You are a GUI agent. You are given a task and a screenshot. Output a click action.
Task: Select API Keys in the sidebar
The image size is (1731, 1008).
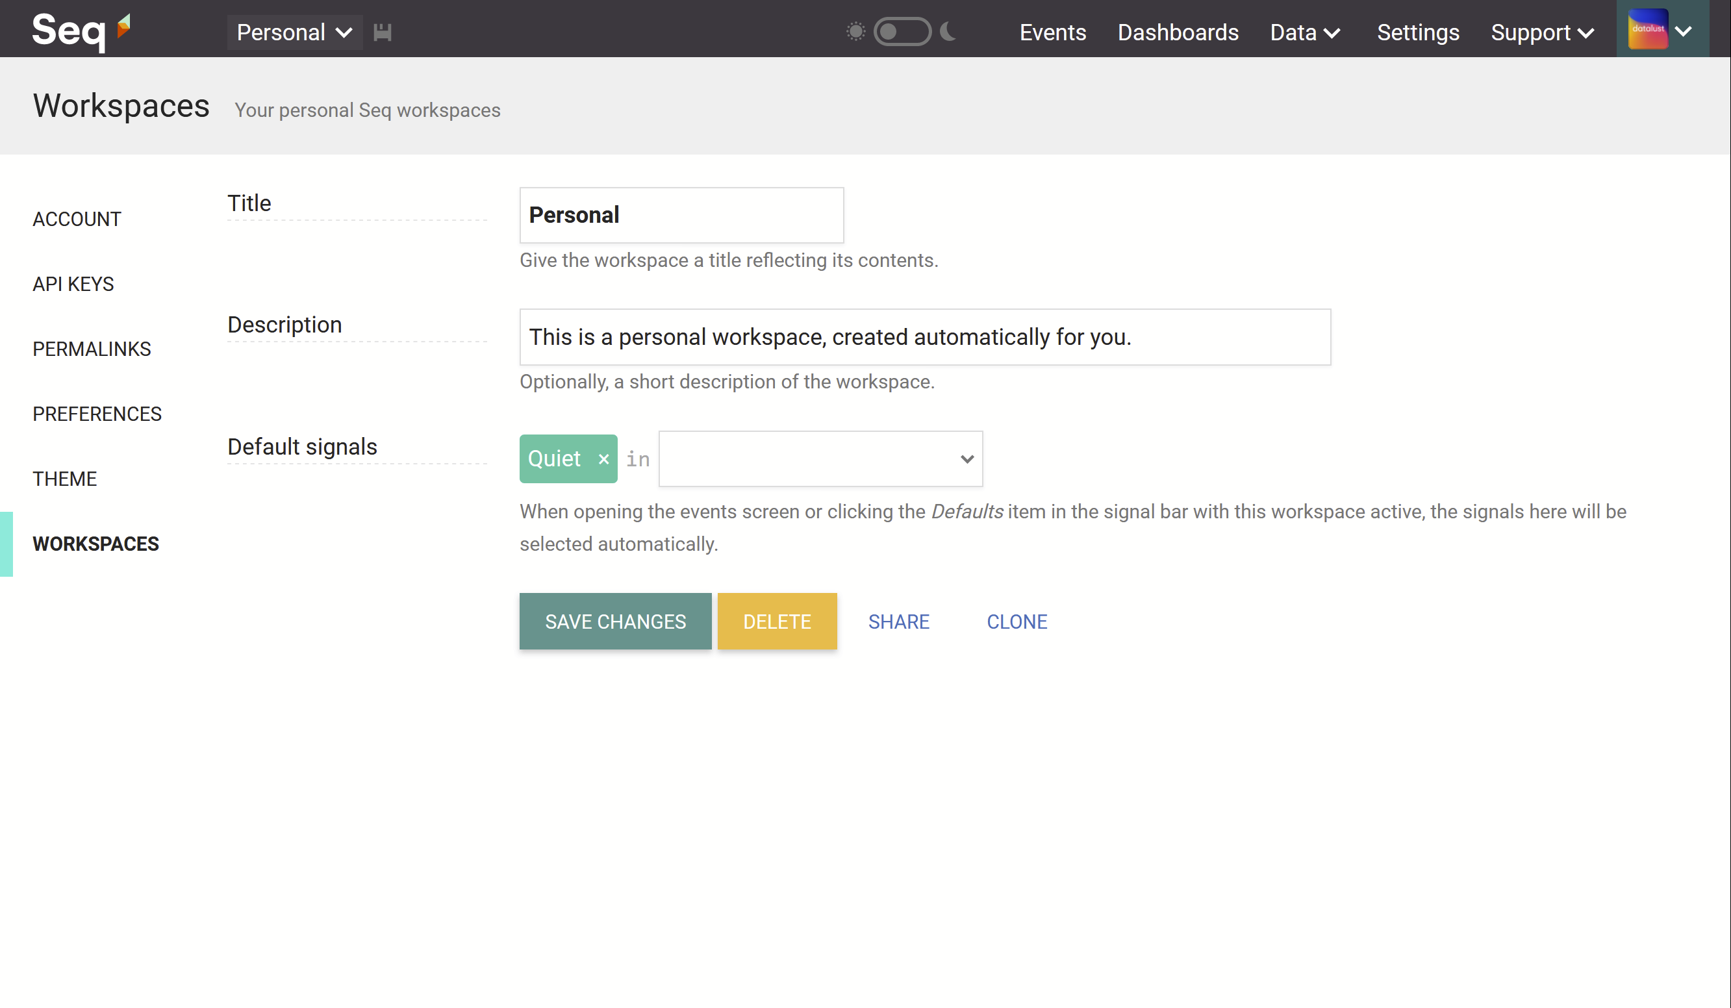(x=73, y=284)
